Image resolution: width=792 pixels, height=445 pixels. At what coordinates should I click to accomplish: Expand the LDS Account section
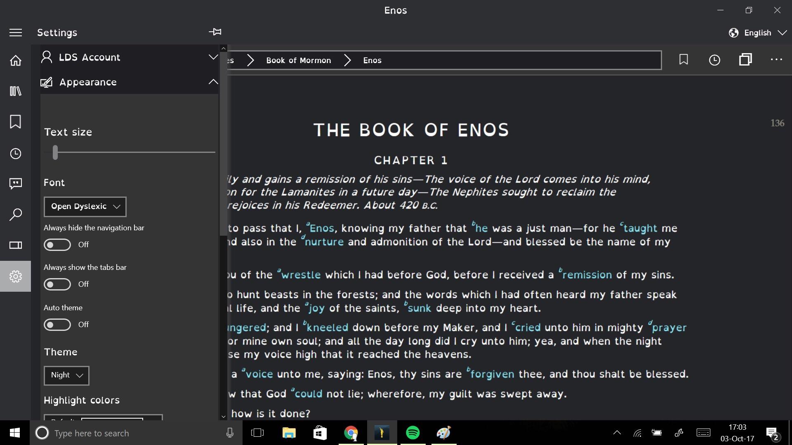coord(213,57)
